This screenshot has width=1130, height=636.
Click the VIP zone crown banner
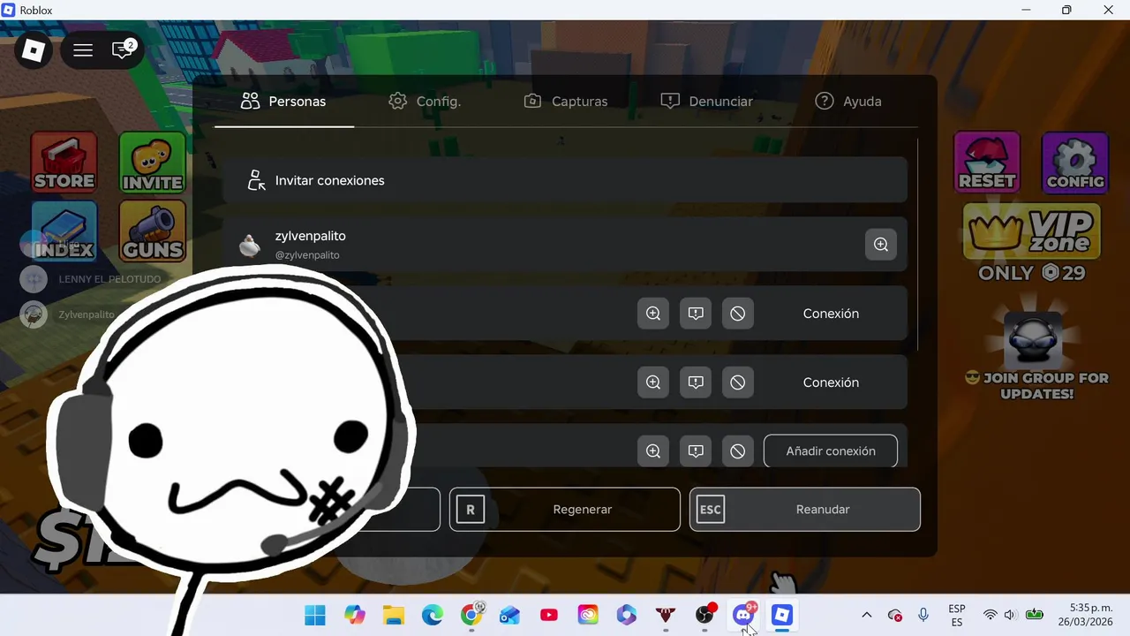(x=1031, y=231)
